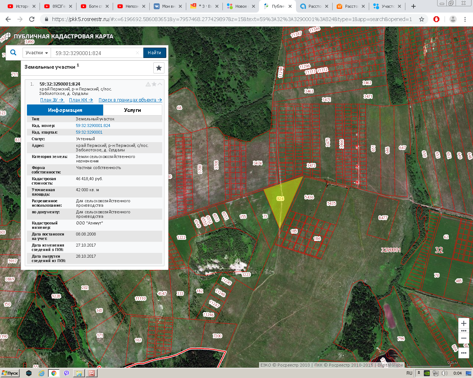Switch to the Услуги tab

tap(132, 110)
